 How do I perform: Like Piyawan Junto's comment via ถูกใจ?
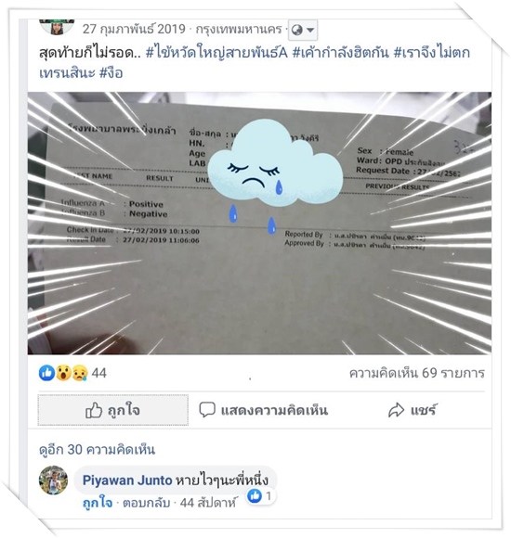(x=98, y=503)
